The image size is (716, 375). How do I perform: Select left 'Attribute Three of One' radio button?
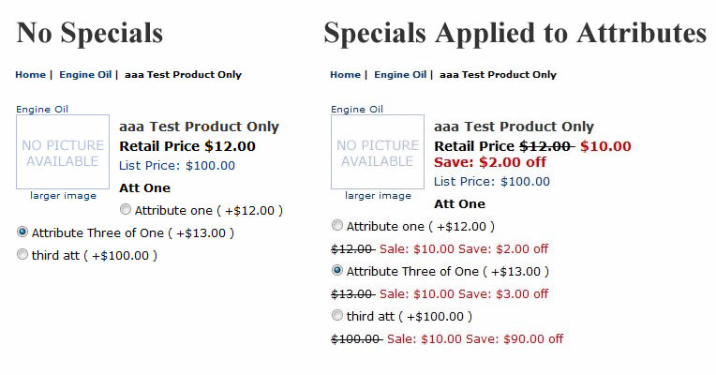[x=22, y=232]
